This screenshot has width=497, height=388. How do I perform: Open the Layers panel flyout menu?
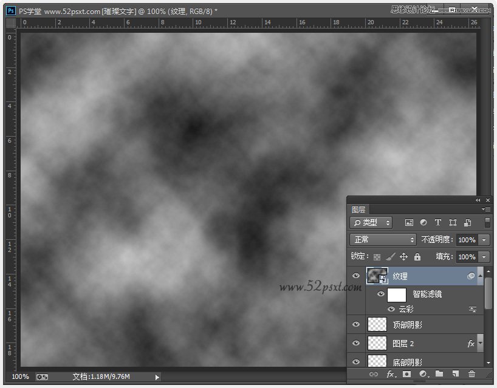(486, 209)
